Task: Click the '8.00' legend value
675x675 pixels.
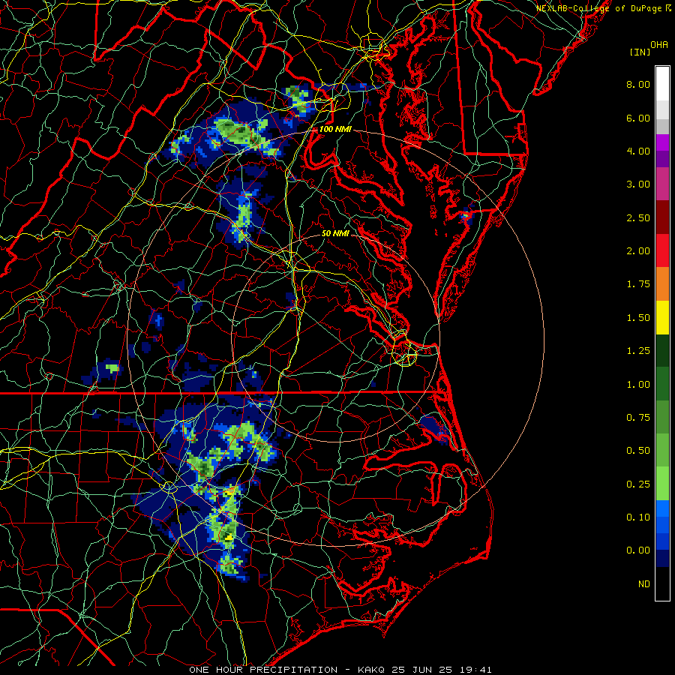Action: [x=638, y=84]
